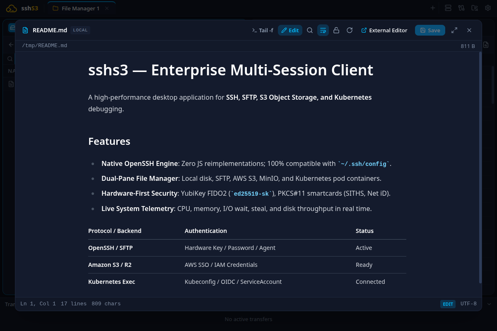Click the Amazon S3 / R2 cell

(110, 265)
